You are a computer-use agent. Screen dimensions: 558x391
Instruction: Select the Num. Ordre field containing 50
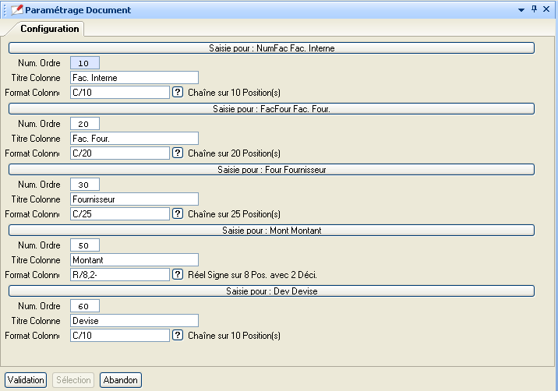(x=85, y=245)
